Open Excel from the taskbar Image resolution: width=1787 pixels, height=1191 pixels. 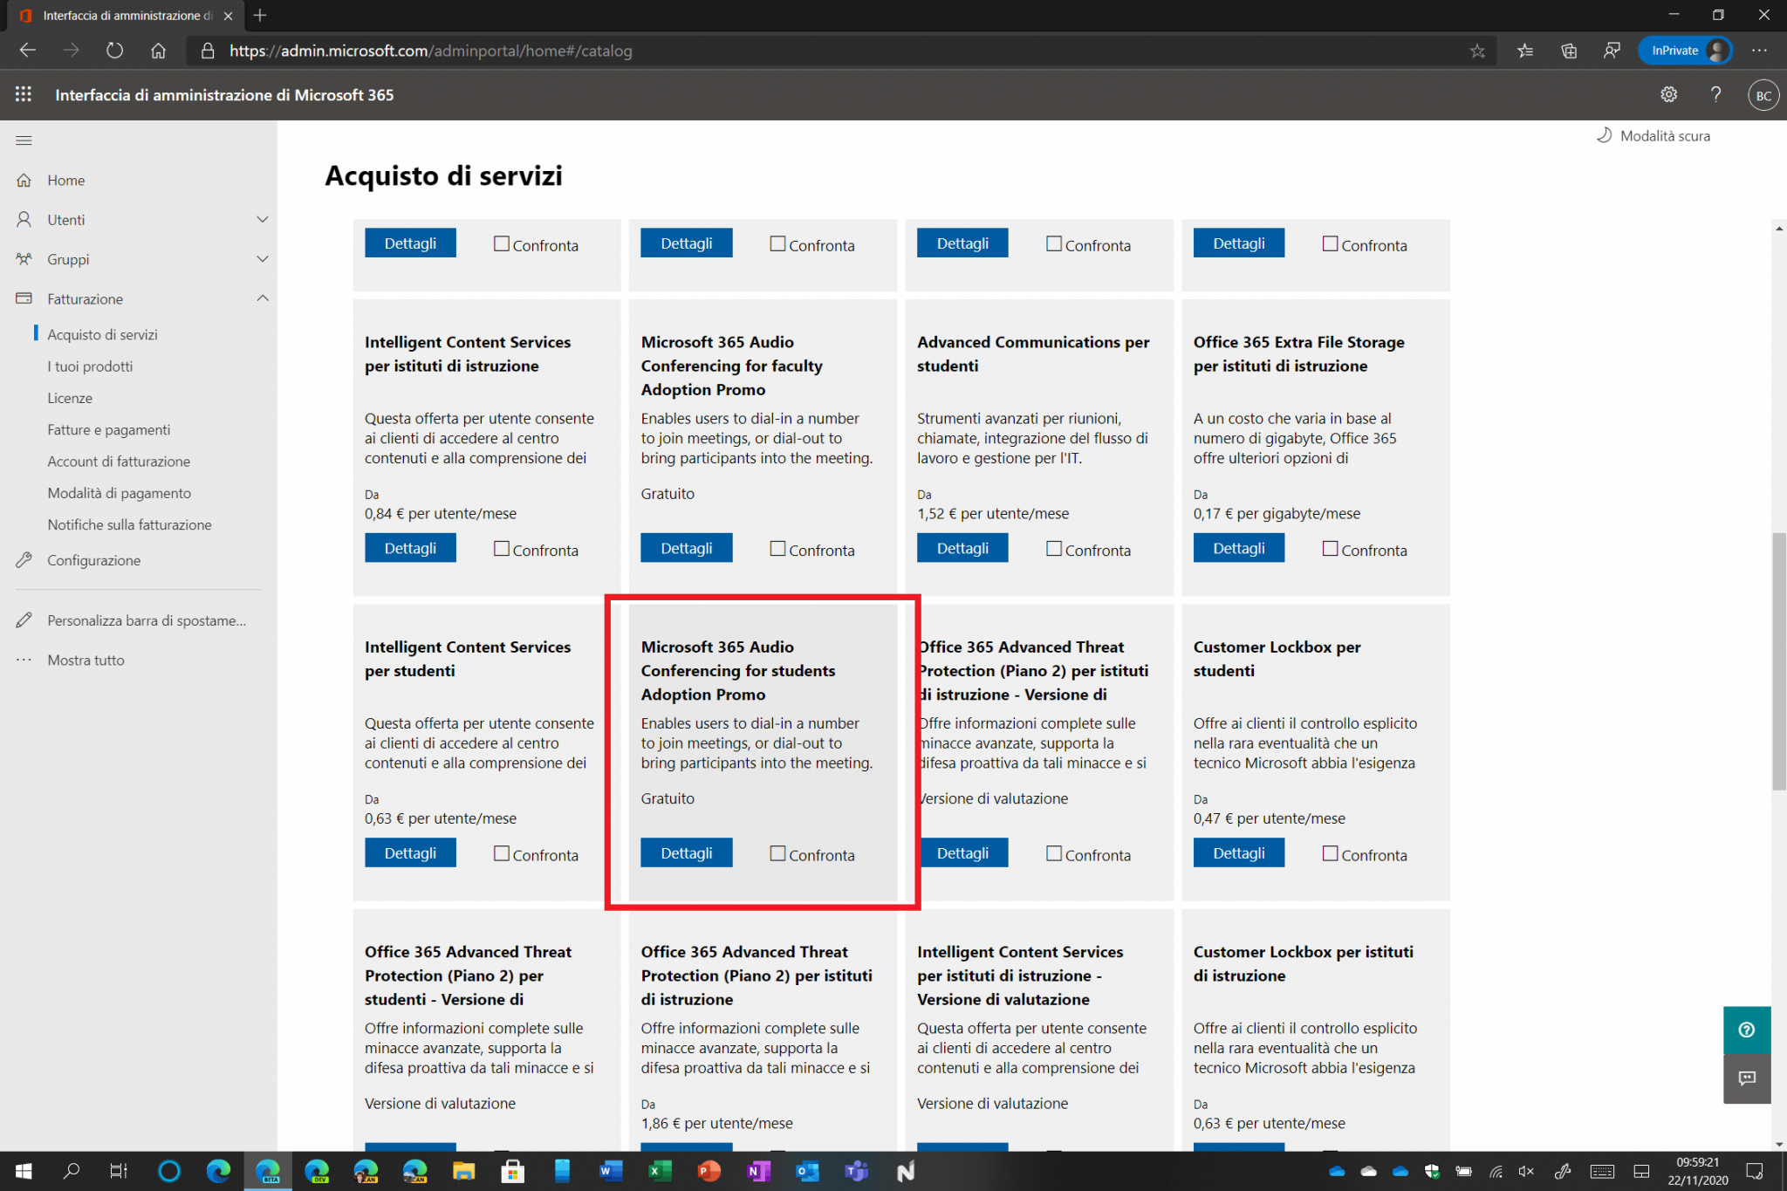660,1172
